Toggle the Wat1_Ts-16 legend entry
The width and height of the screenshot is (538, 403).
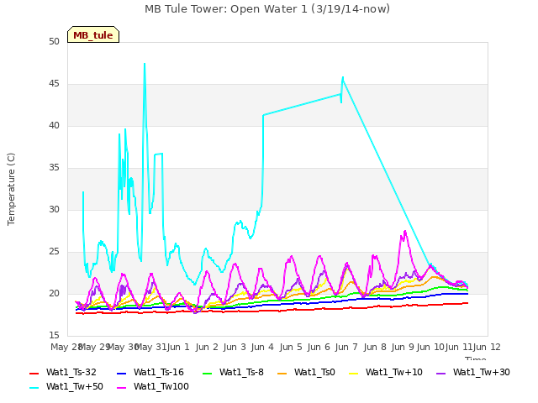(x=150, y=373)
